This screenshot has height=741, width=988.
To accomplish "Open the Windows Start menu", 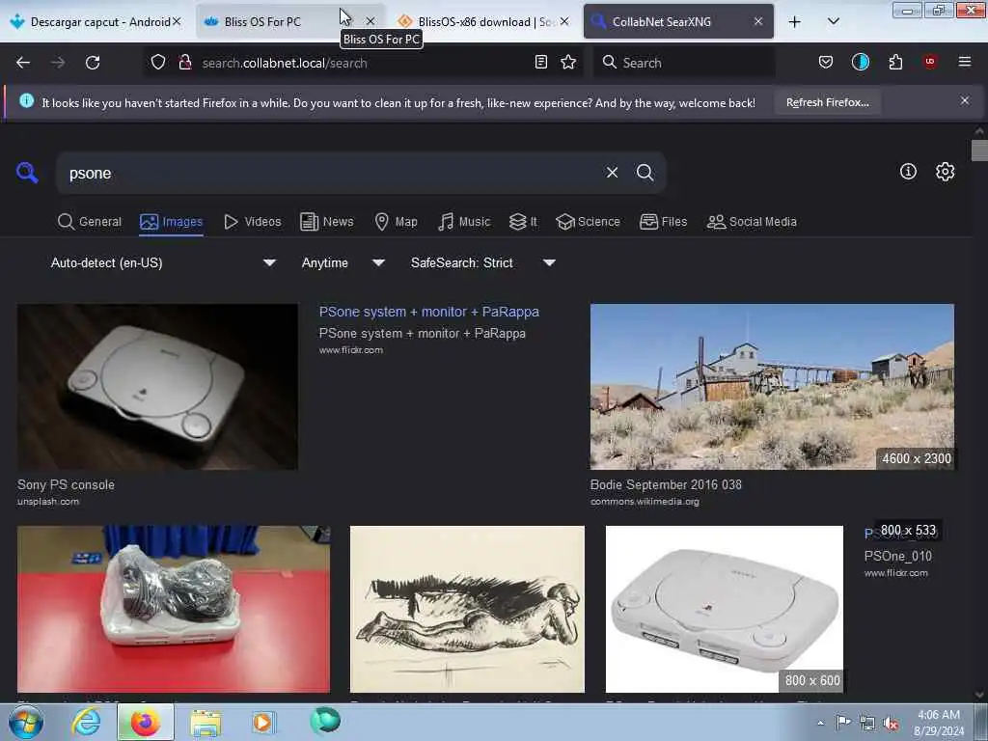I will (26, 722).
